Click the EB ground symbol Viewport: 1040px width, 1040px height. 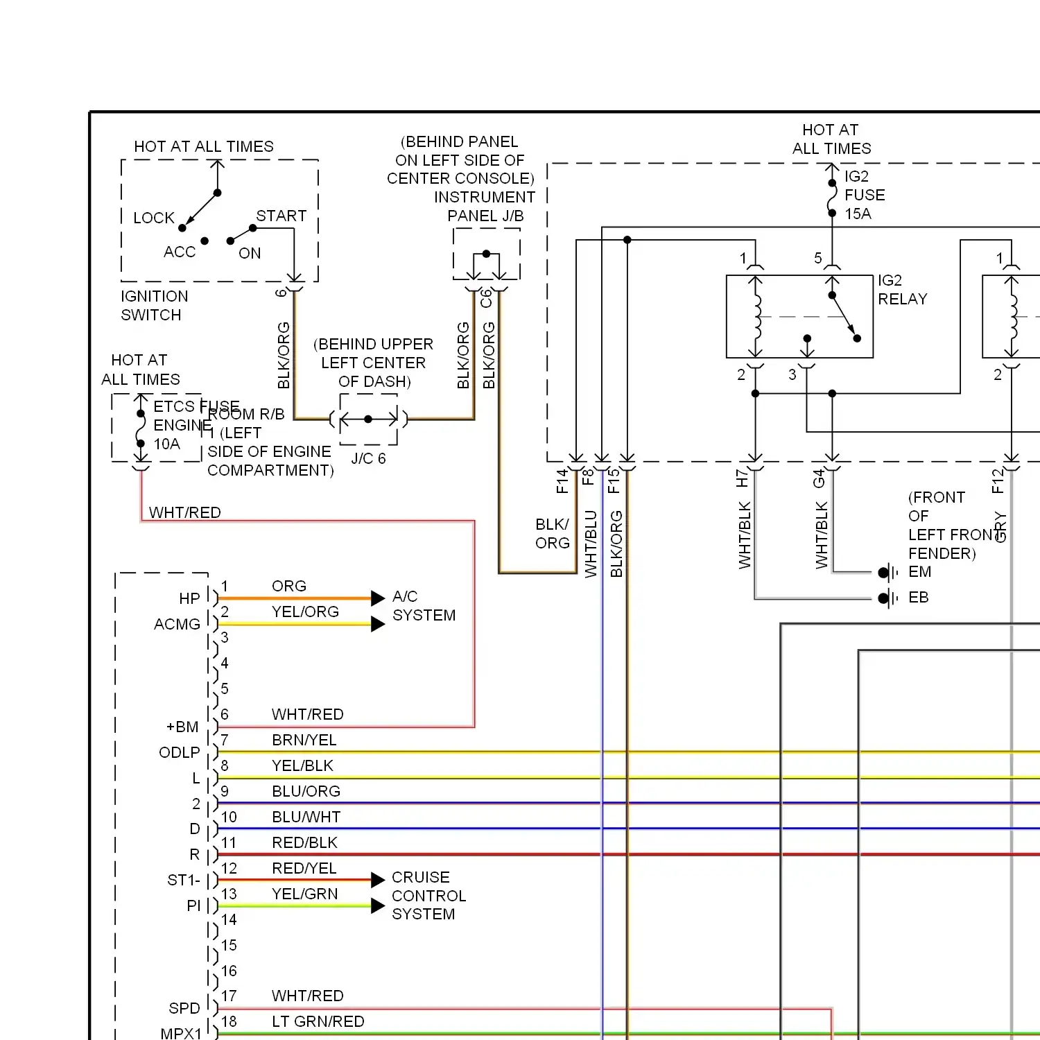point(887,598)
